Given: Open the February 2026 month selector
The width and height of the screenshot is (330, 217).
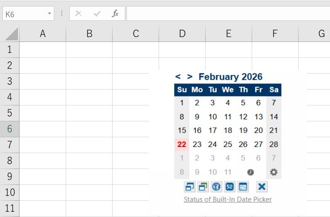Looking at the screenshot, I should 230,77.
